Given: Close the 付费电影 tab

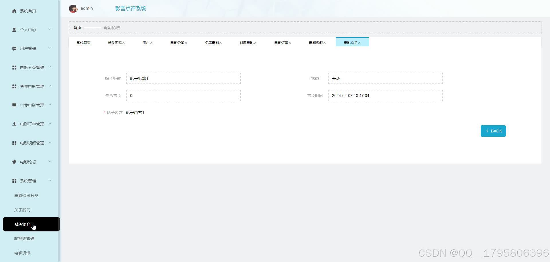Looking at the screenshot, I should coord(255,43).
